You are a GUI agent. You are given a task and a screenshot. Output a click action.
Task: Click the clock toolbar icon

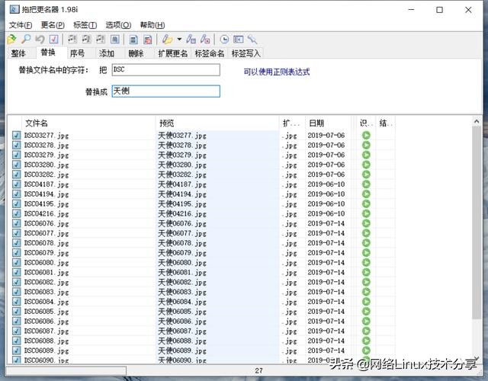224,39
